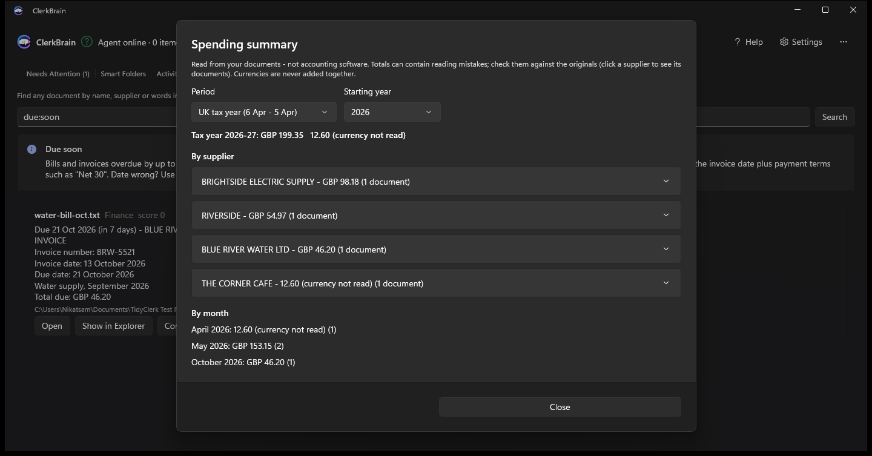
Task: Expand the BLUE RIVER WATER LTD row
Action: pos(436,249)
